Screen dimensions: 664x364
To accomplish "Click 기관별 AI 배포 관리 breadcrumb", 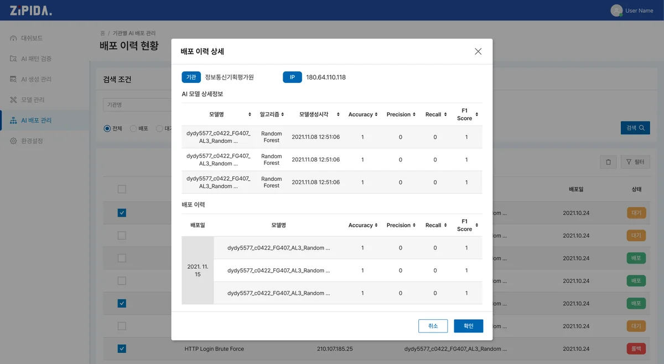I will (134, 33).
